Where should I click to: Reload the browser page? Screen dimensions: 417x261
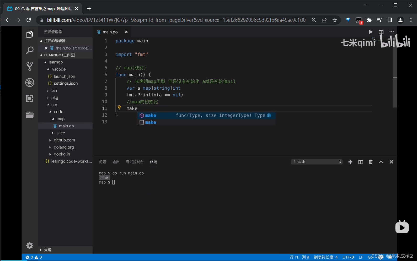29,20
